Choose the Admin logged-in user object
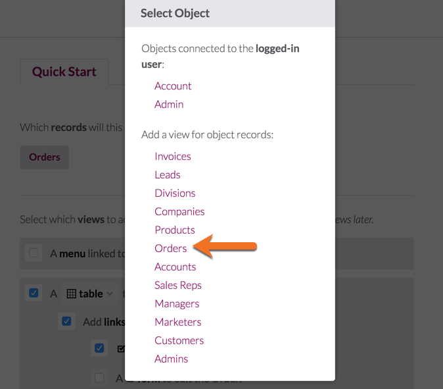The height and width of the screenshot is (389, 443). (169, 105)
